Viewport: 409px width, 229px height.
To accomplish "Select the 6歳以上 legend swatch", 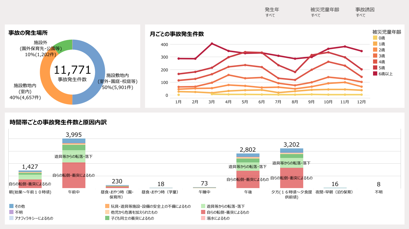I will 375,74.
